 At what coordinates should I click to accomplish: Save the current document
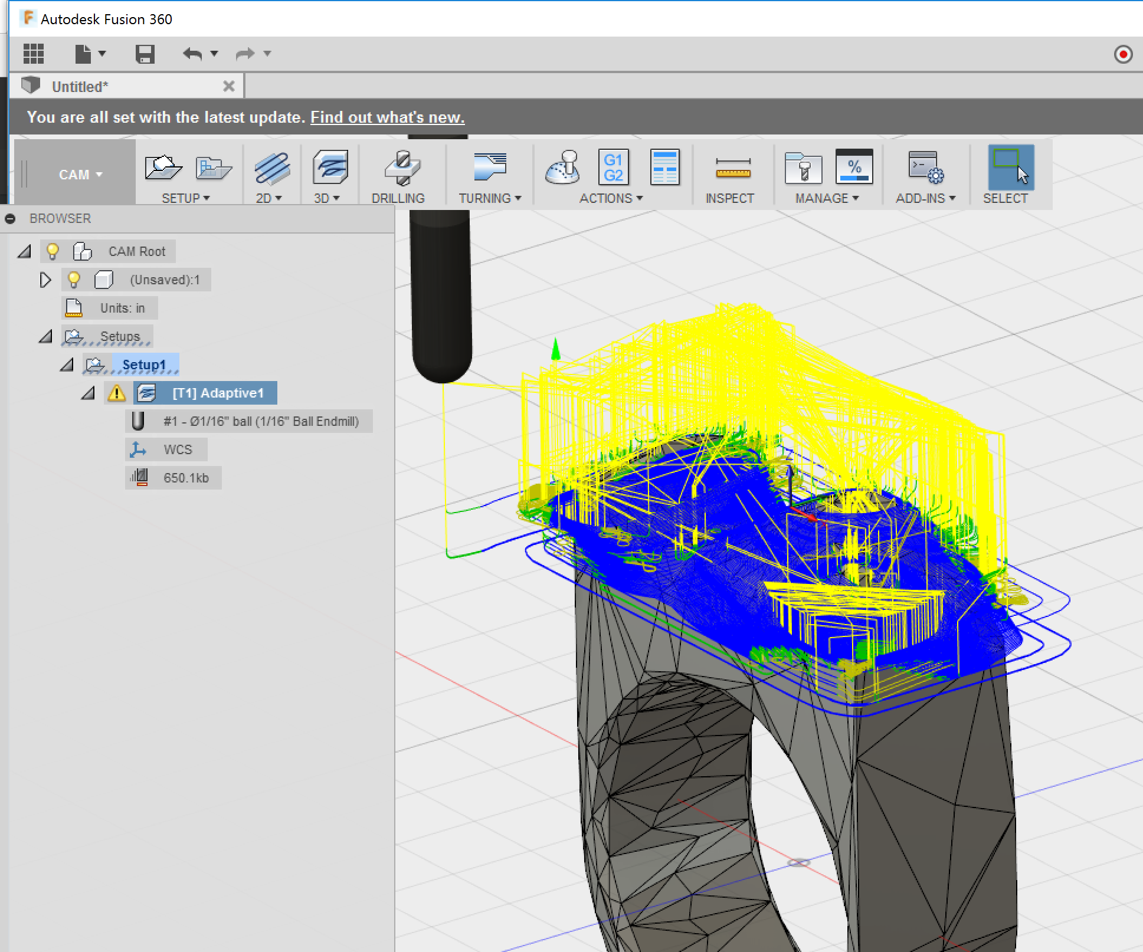[x=146, y=54]
